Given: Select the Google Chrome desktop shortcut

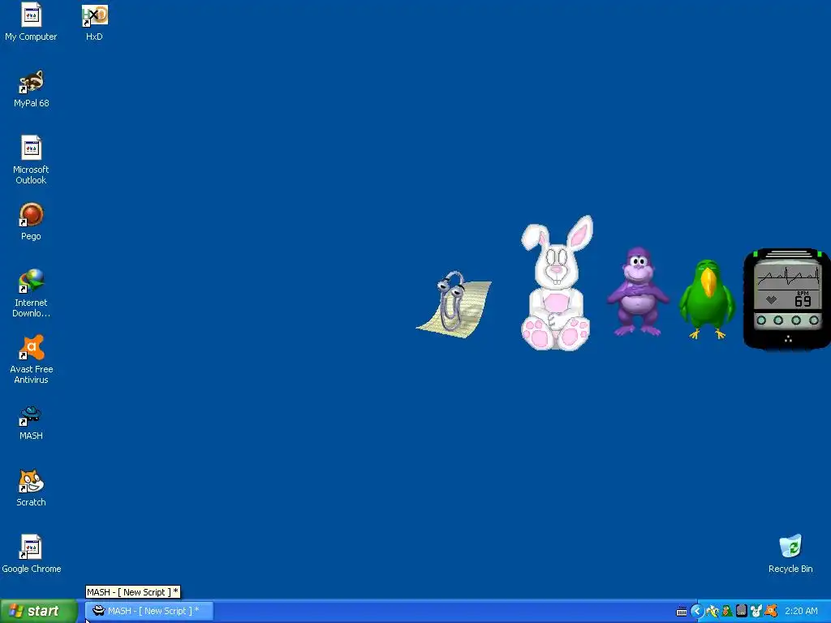Looking at the screenshot, I should pos(31,554).
